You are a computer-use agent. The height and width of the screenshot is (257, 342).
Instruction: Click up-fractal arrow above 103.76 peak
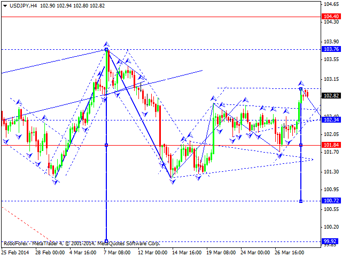tap(107, 43)
